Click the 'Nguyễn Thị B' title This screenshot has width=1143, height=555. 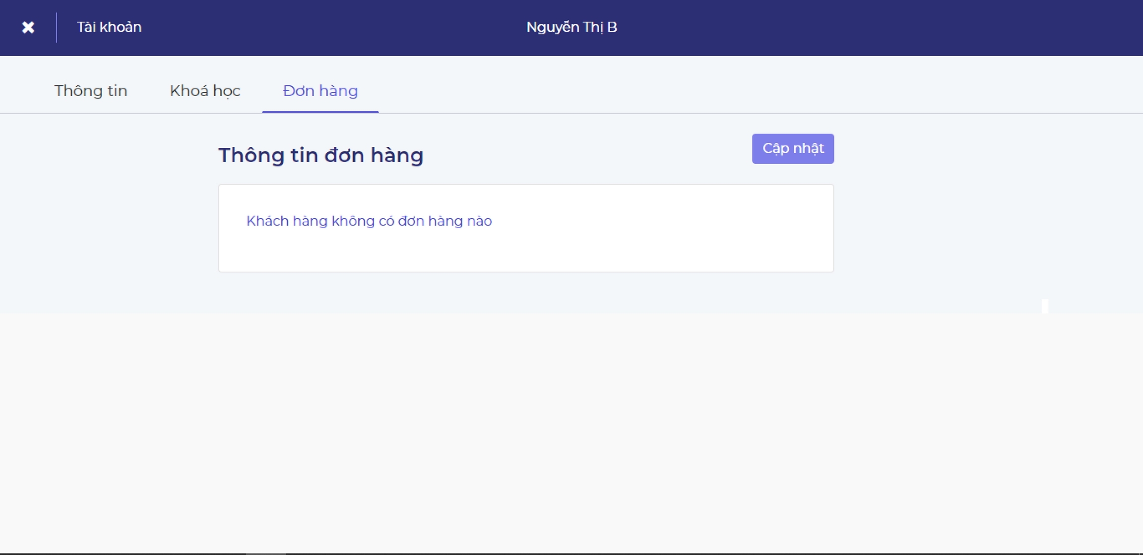click(x=571, y=27)
